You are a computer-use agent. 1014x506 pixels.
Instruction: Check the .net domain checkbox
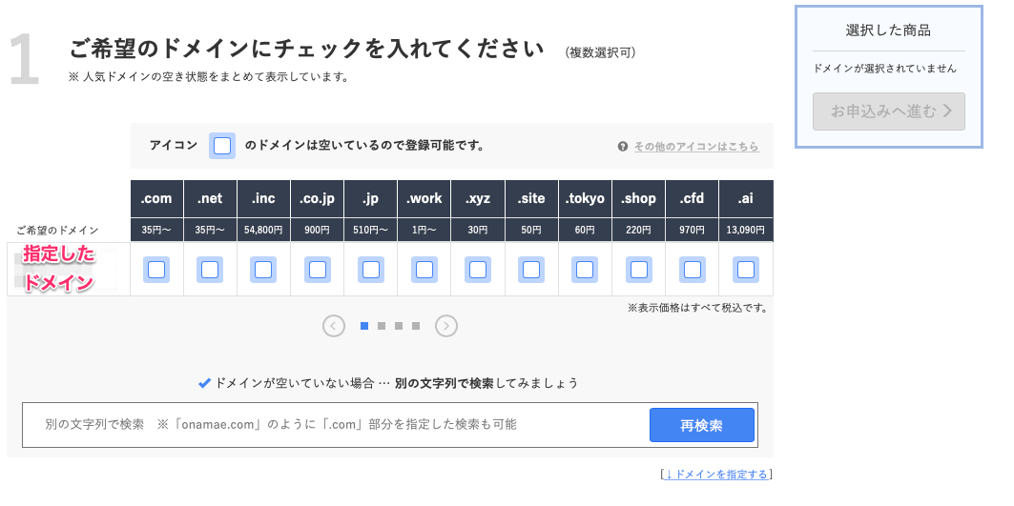[210, 270]
